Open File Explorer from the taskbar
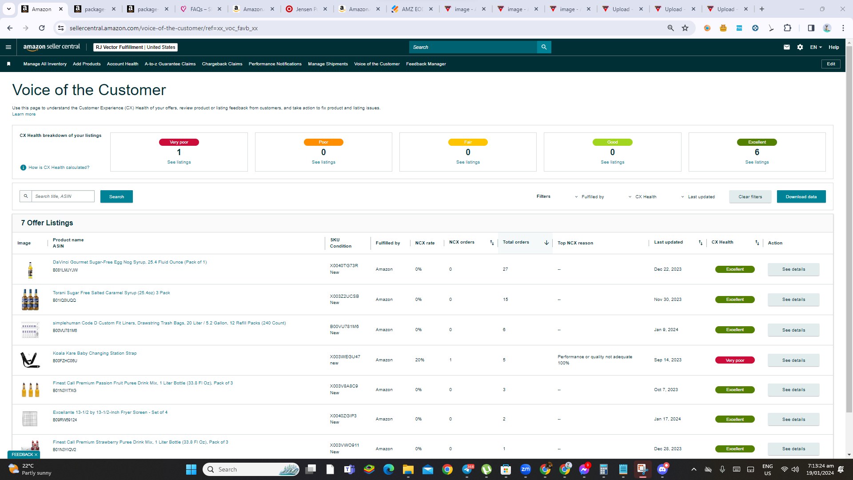853x480 pixels. (408, 469)
